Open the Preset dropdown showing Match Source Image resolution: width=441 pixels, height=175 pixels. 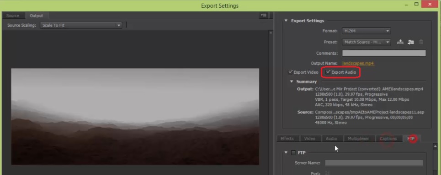pos(366,42)
